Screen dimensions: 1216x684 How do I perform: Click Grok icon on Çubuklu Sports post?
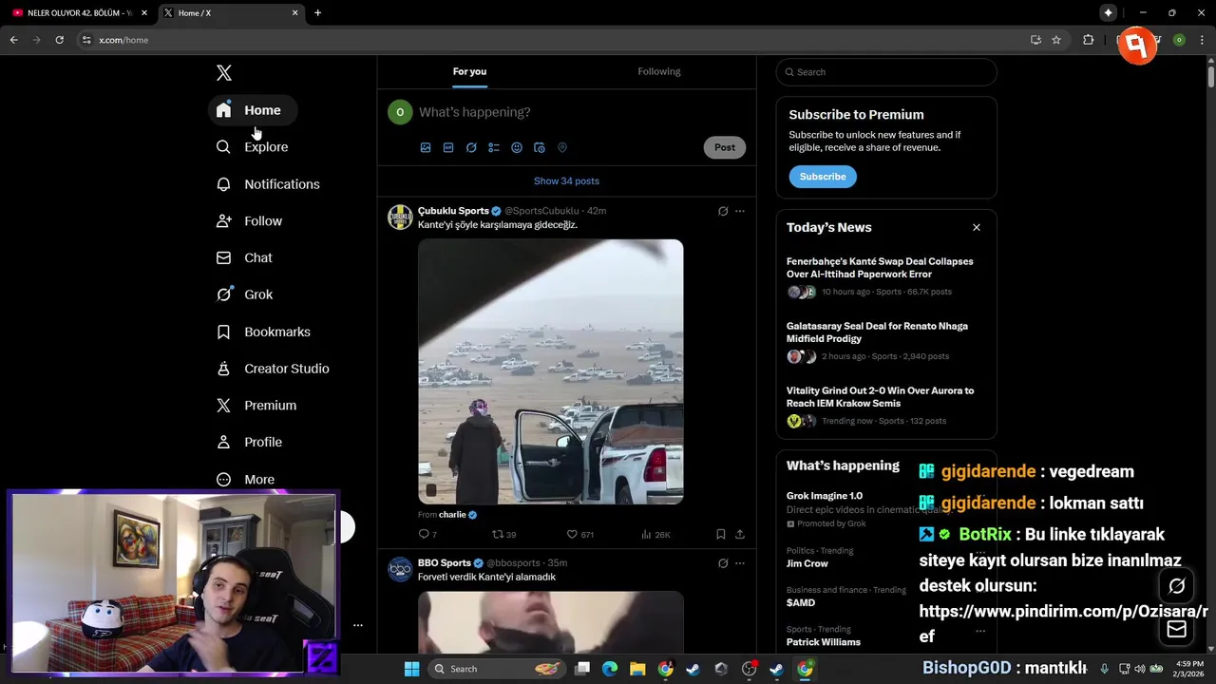click(x=723, y=211)
